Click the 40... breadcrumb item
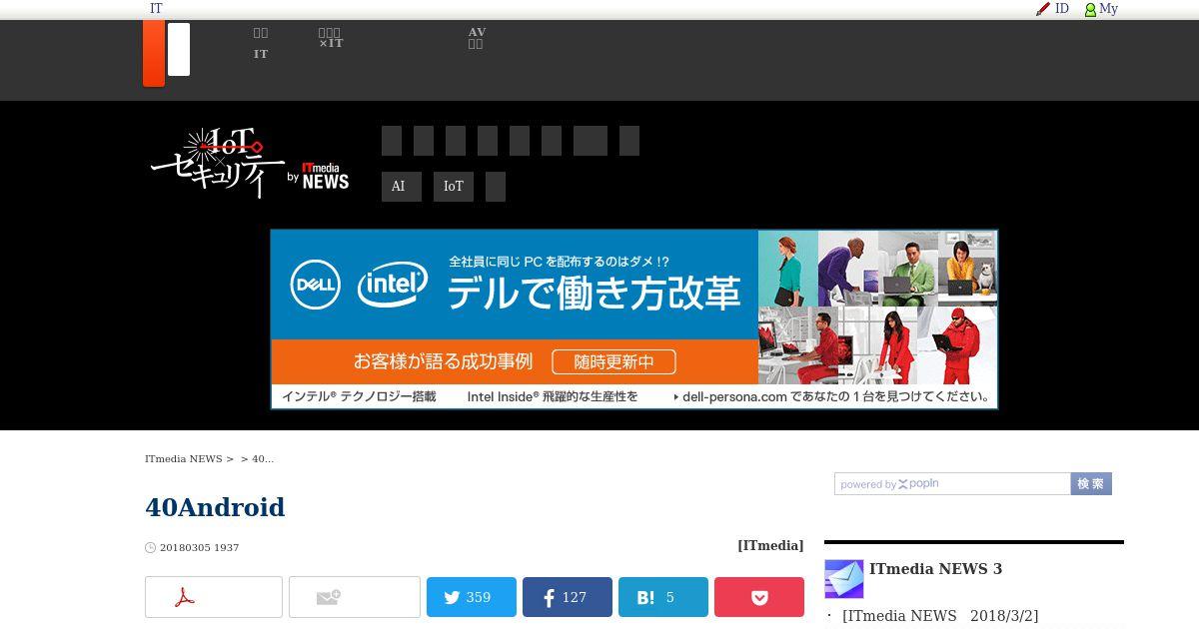The height and width of the screenshot is (629, 1199). coord(263,459)
